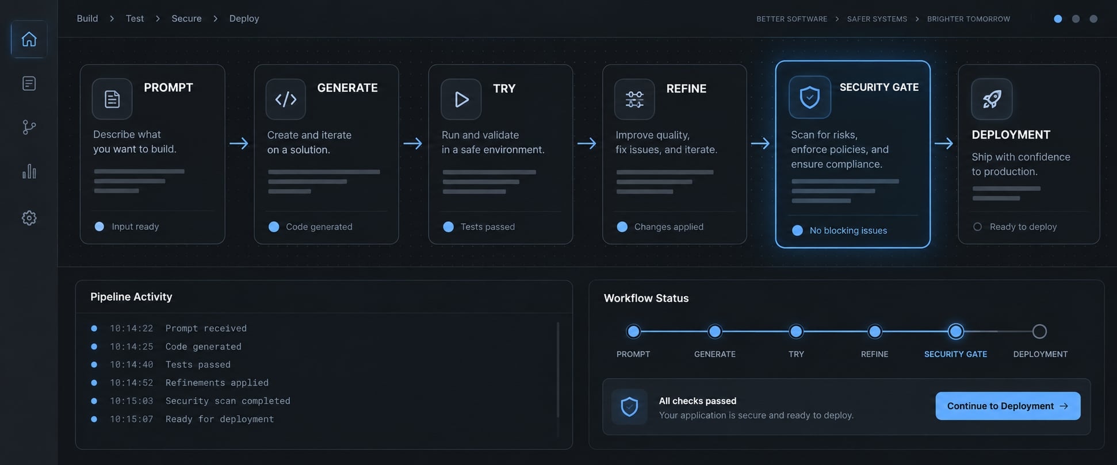This screenshot has height=465, width=1117.
Task: Click Continue to Deployment button
Action: click(1008, 406)
